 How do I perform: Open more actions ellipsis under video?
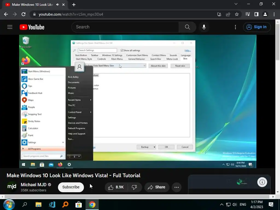coord(177,187)
